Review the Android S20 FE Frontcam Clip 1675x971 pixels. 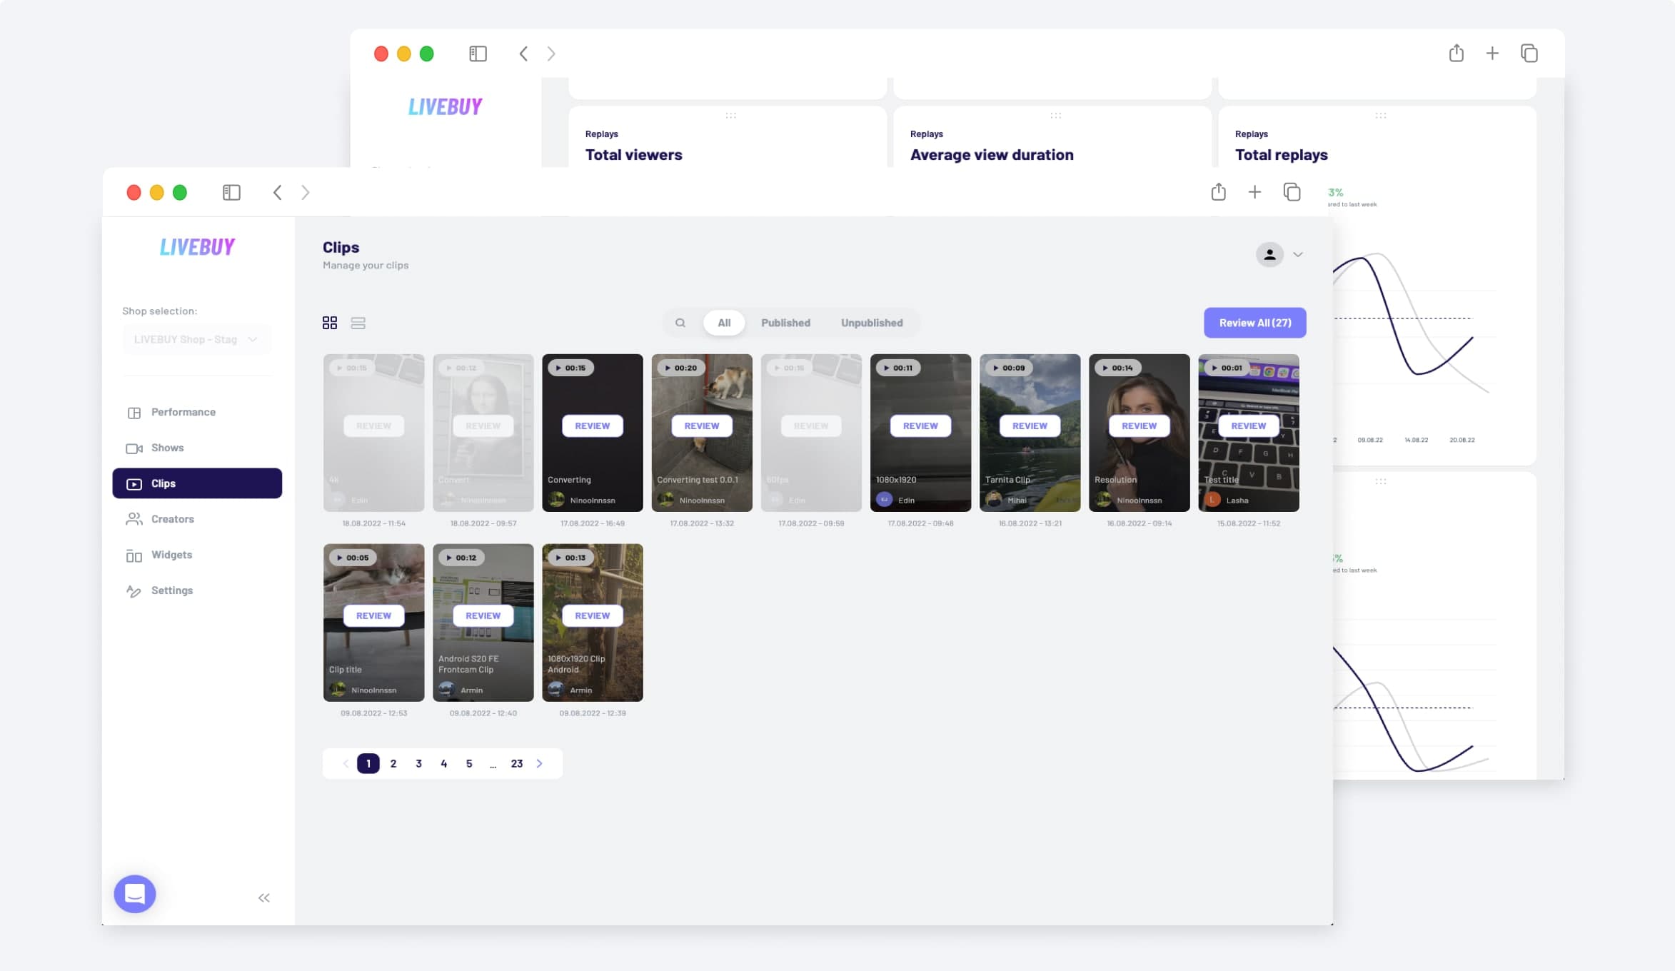(483, 615)
